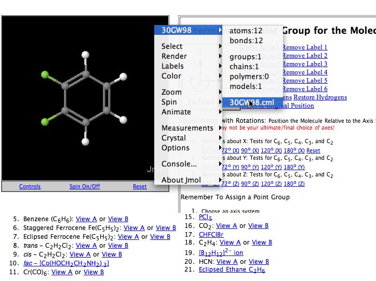
Task: Open fac-[Co(HOCH2CH2NH2)3] link
Action: (66, 263)
